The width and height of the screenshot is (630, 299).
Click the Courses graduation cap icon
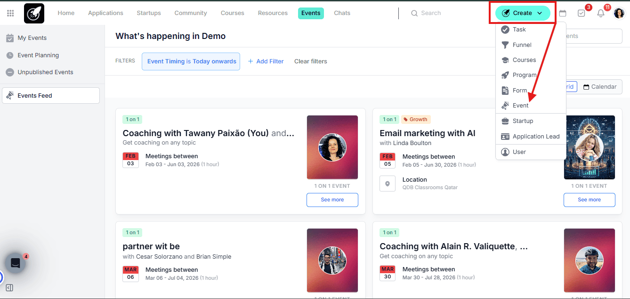click(x=505, y=60)
